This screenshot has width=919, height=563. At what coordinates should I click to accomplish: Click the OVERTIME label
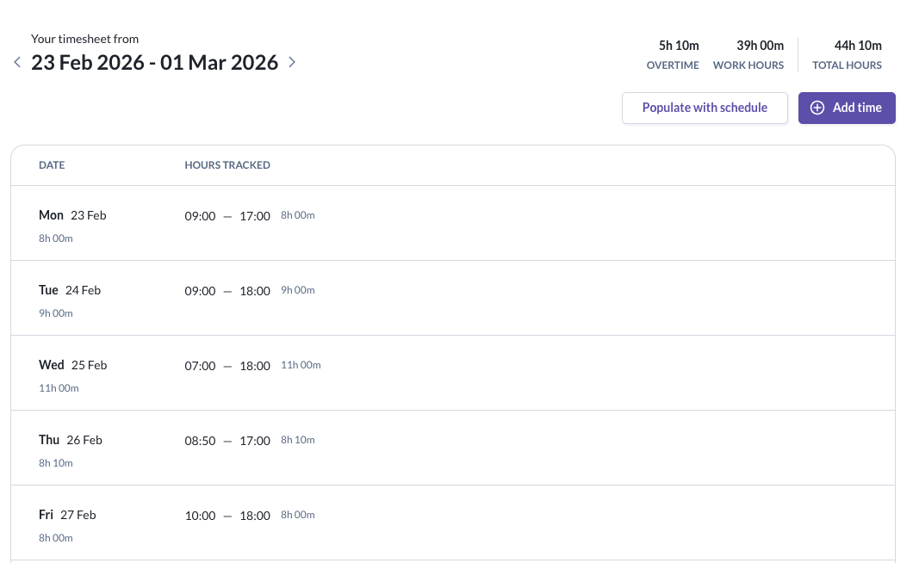(x=673, y=65)
